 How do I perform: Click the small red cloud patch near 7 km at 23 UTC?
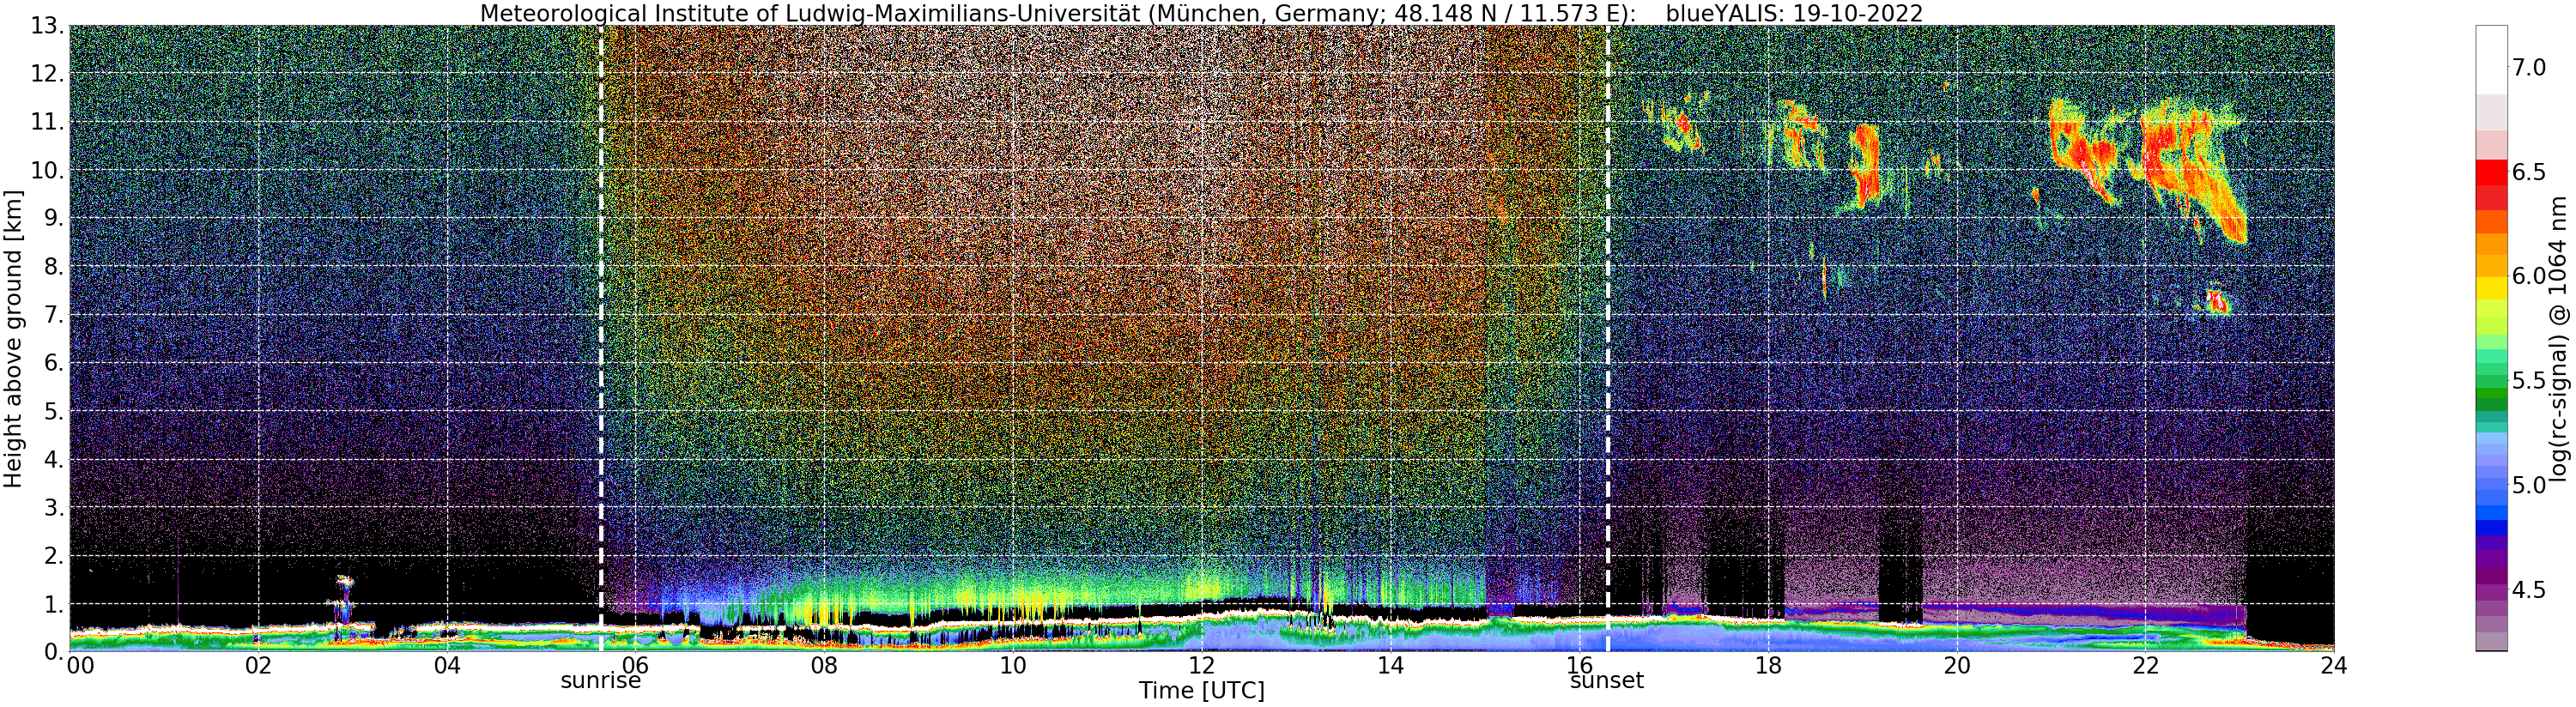2218,301
